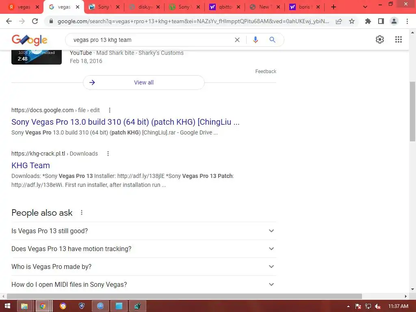
Task: Expand 'How do I open MIDI files' question
Action: [x=144, y=284]
